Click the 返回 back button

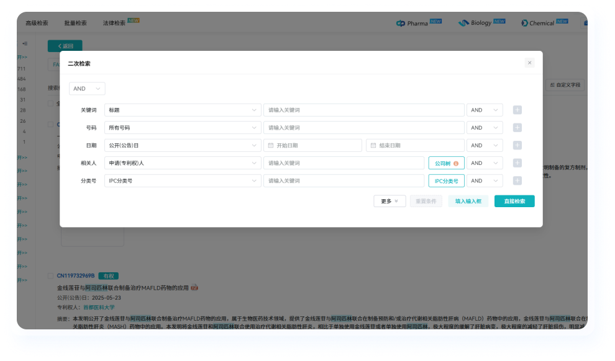point(65,46)
